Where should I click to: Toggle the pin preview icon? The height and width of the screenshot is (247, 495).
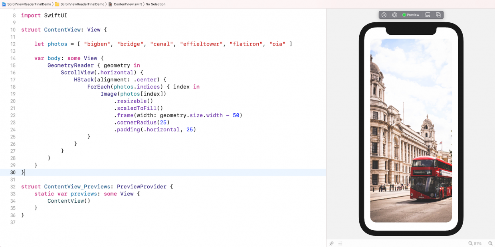click(x=331, y=243)
